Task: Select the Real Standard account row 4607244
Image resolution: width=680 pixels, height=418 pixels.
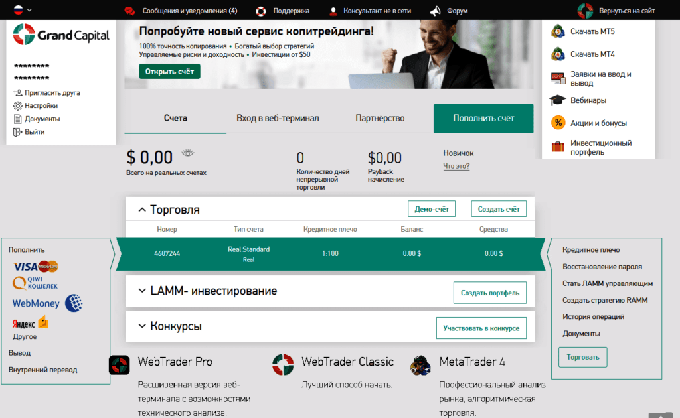Action: 331,254
